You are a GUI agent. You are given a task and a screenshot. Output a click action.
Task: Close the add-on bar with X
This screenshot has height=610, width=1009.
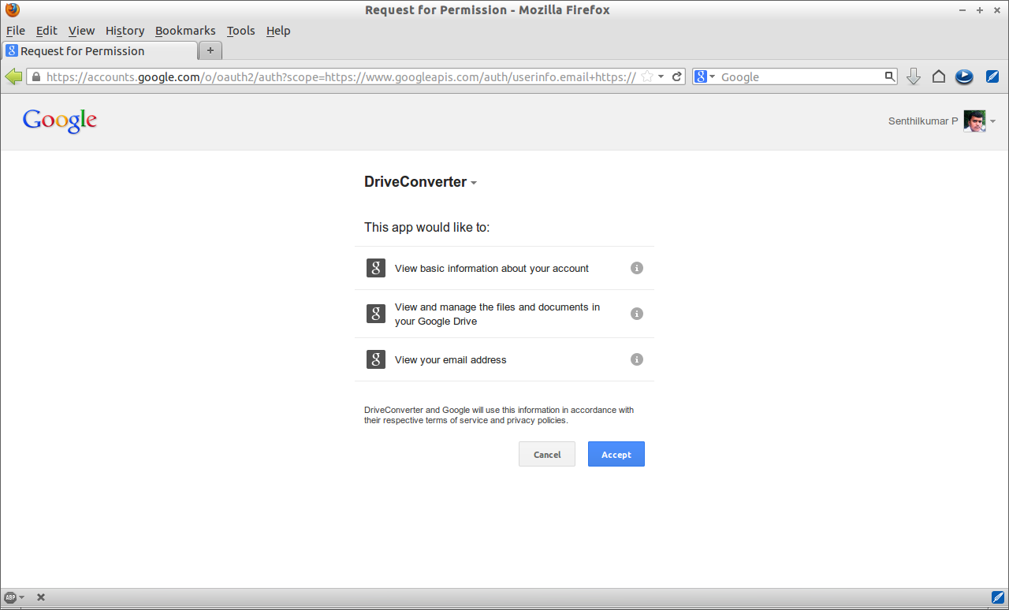(41, 597)
